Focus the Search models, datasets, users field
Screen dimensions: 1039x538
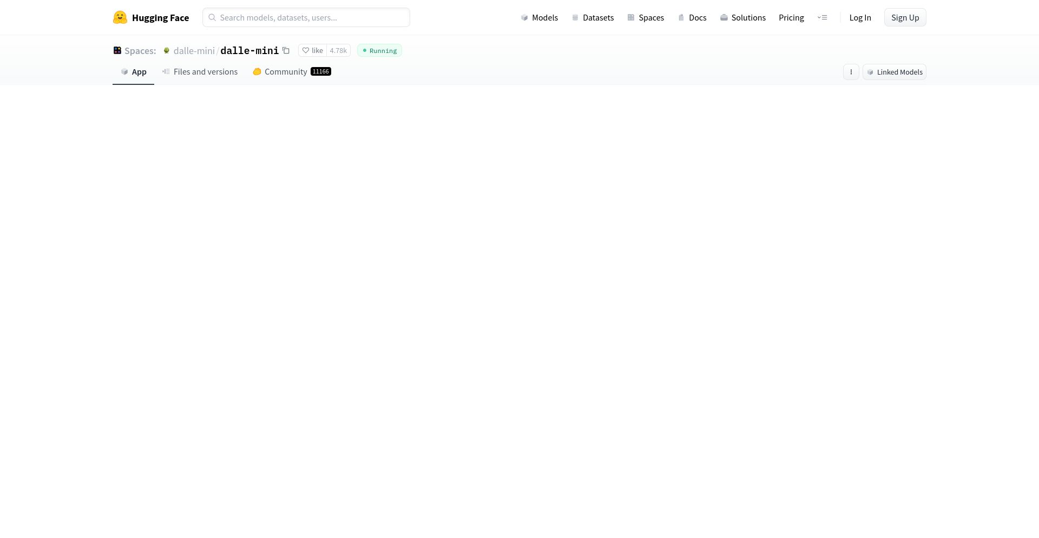click(x=306, y=17)
